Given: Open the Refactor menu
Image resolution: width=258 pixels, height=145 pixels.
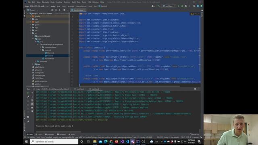Looking at the screenshot, I should 67,2.
